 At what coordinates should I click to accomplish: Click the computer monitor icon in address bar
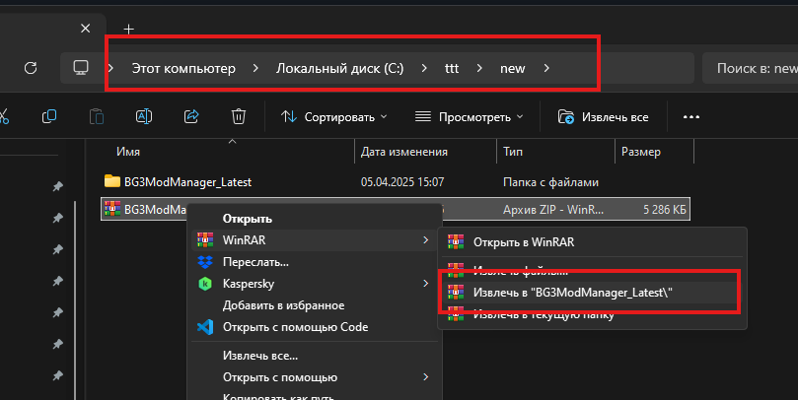click(x=81, y=68)
